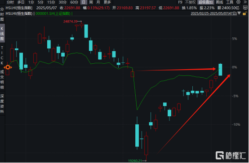Click the 5% axis label

point(234,39)
